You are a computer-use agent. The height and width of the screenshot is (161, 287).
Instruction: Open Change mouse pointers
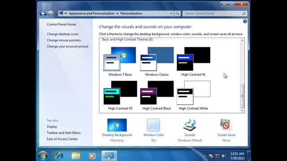pos(64,40)
